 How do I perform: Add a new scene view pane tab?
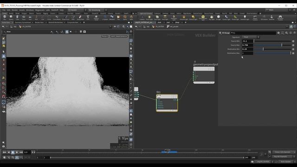point(84,23)
